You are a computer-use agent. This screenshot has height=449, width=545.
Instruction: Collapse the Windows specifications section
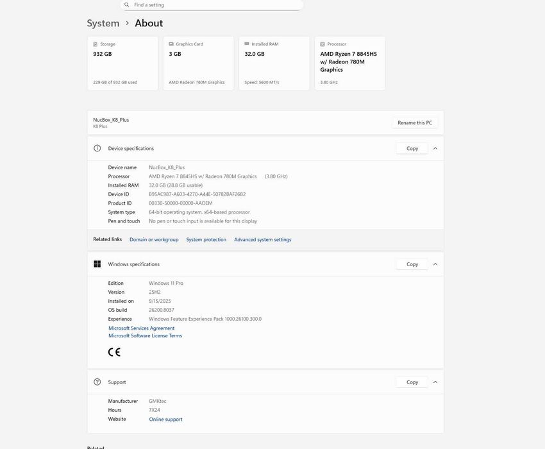pyautogui.click(x=435, y=264)
